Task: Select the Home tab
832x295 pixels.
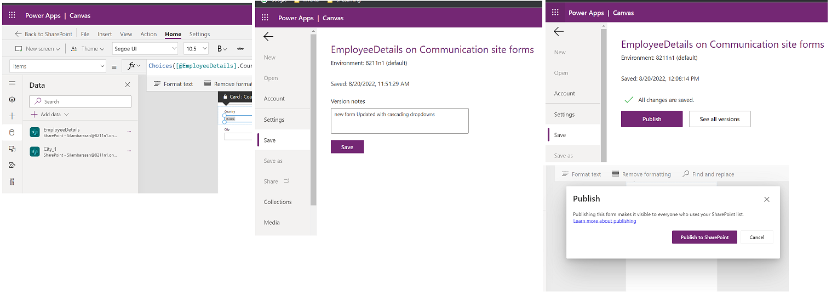Action: 173,34
